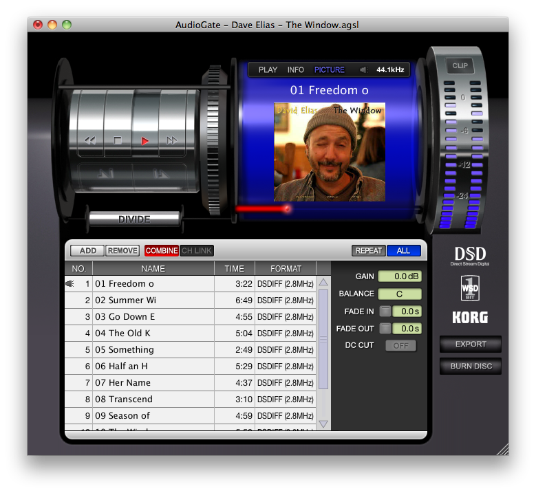Click the DSD Direct Stream Digital logo
536x493 pixels.
(470, 256)
